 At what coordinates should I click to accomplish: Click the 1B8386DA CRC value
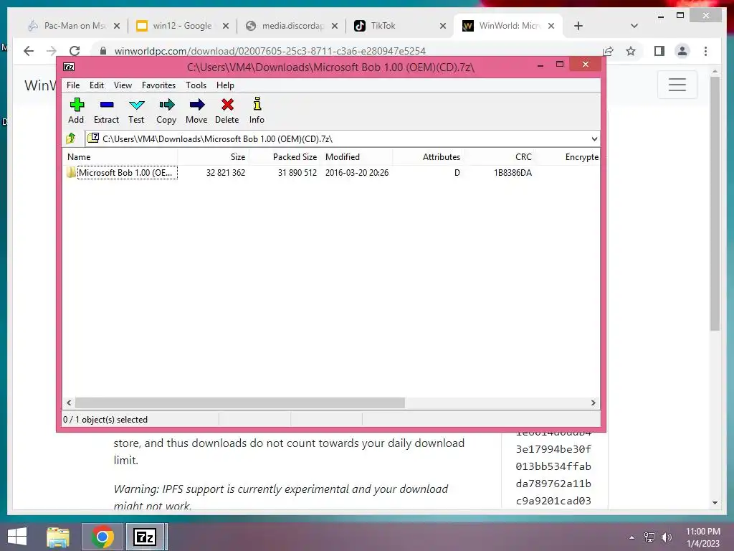point(513,172)
